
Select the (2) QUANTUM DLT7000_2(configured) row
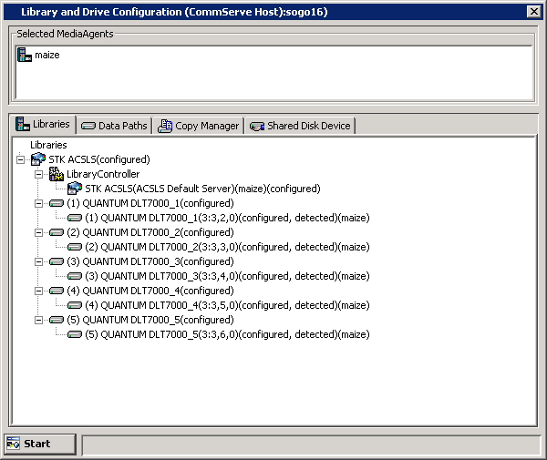tap(150, 232)
